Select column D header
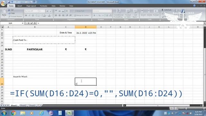206x116 pixels. pos(86,27)
